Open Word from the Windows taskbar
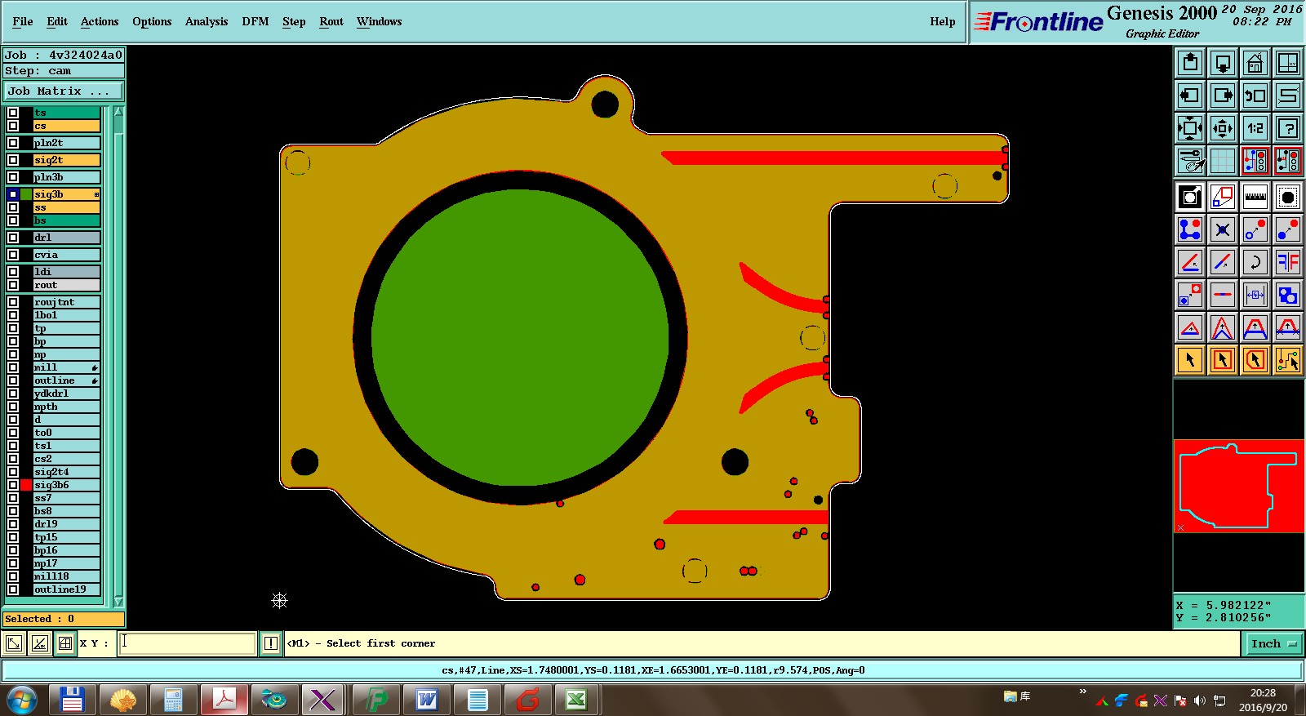 427,700
